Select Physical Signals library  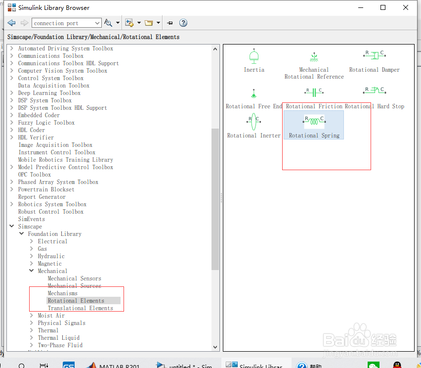pos(61,323)
